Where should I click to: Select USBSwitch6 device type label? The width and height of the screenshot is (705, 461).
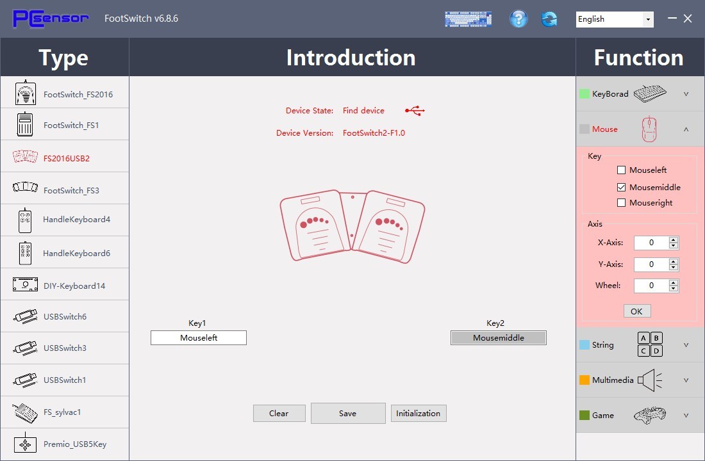[x=65, y=317]
